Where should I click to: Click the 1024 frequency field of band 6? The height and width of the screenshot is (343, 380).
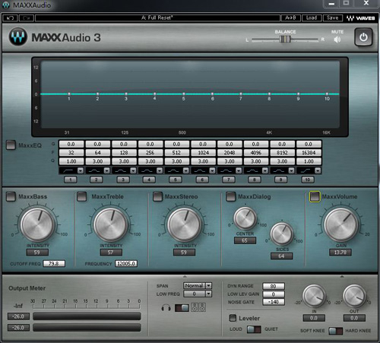click(203, 153)
